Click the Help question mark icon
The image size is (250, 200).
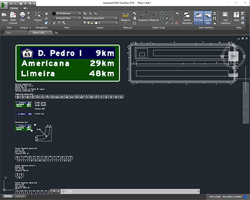coord(236,15)
